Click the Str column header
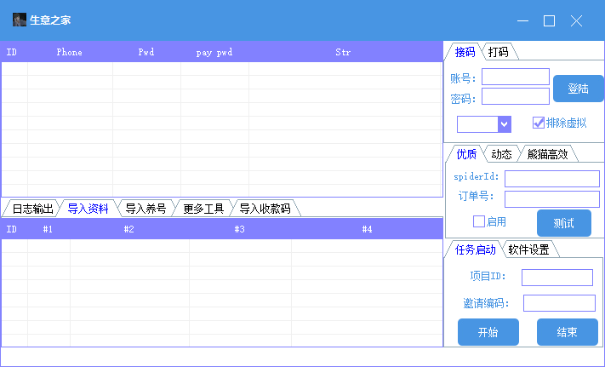This screenshot has height=367, width=605. point(343,52)
